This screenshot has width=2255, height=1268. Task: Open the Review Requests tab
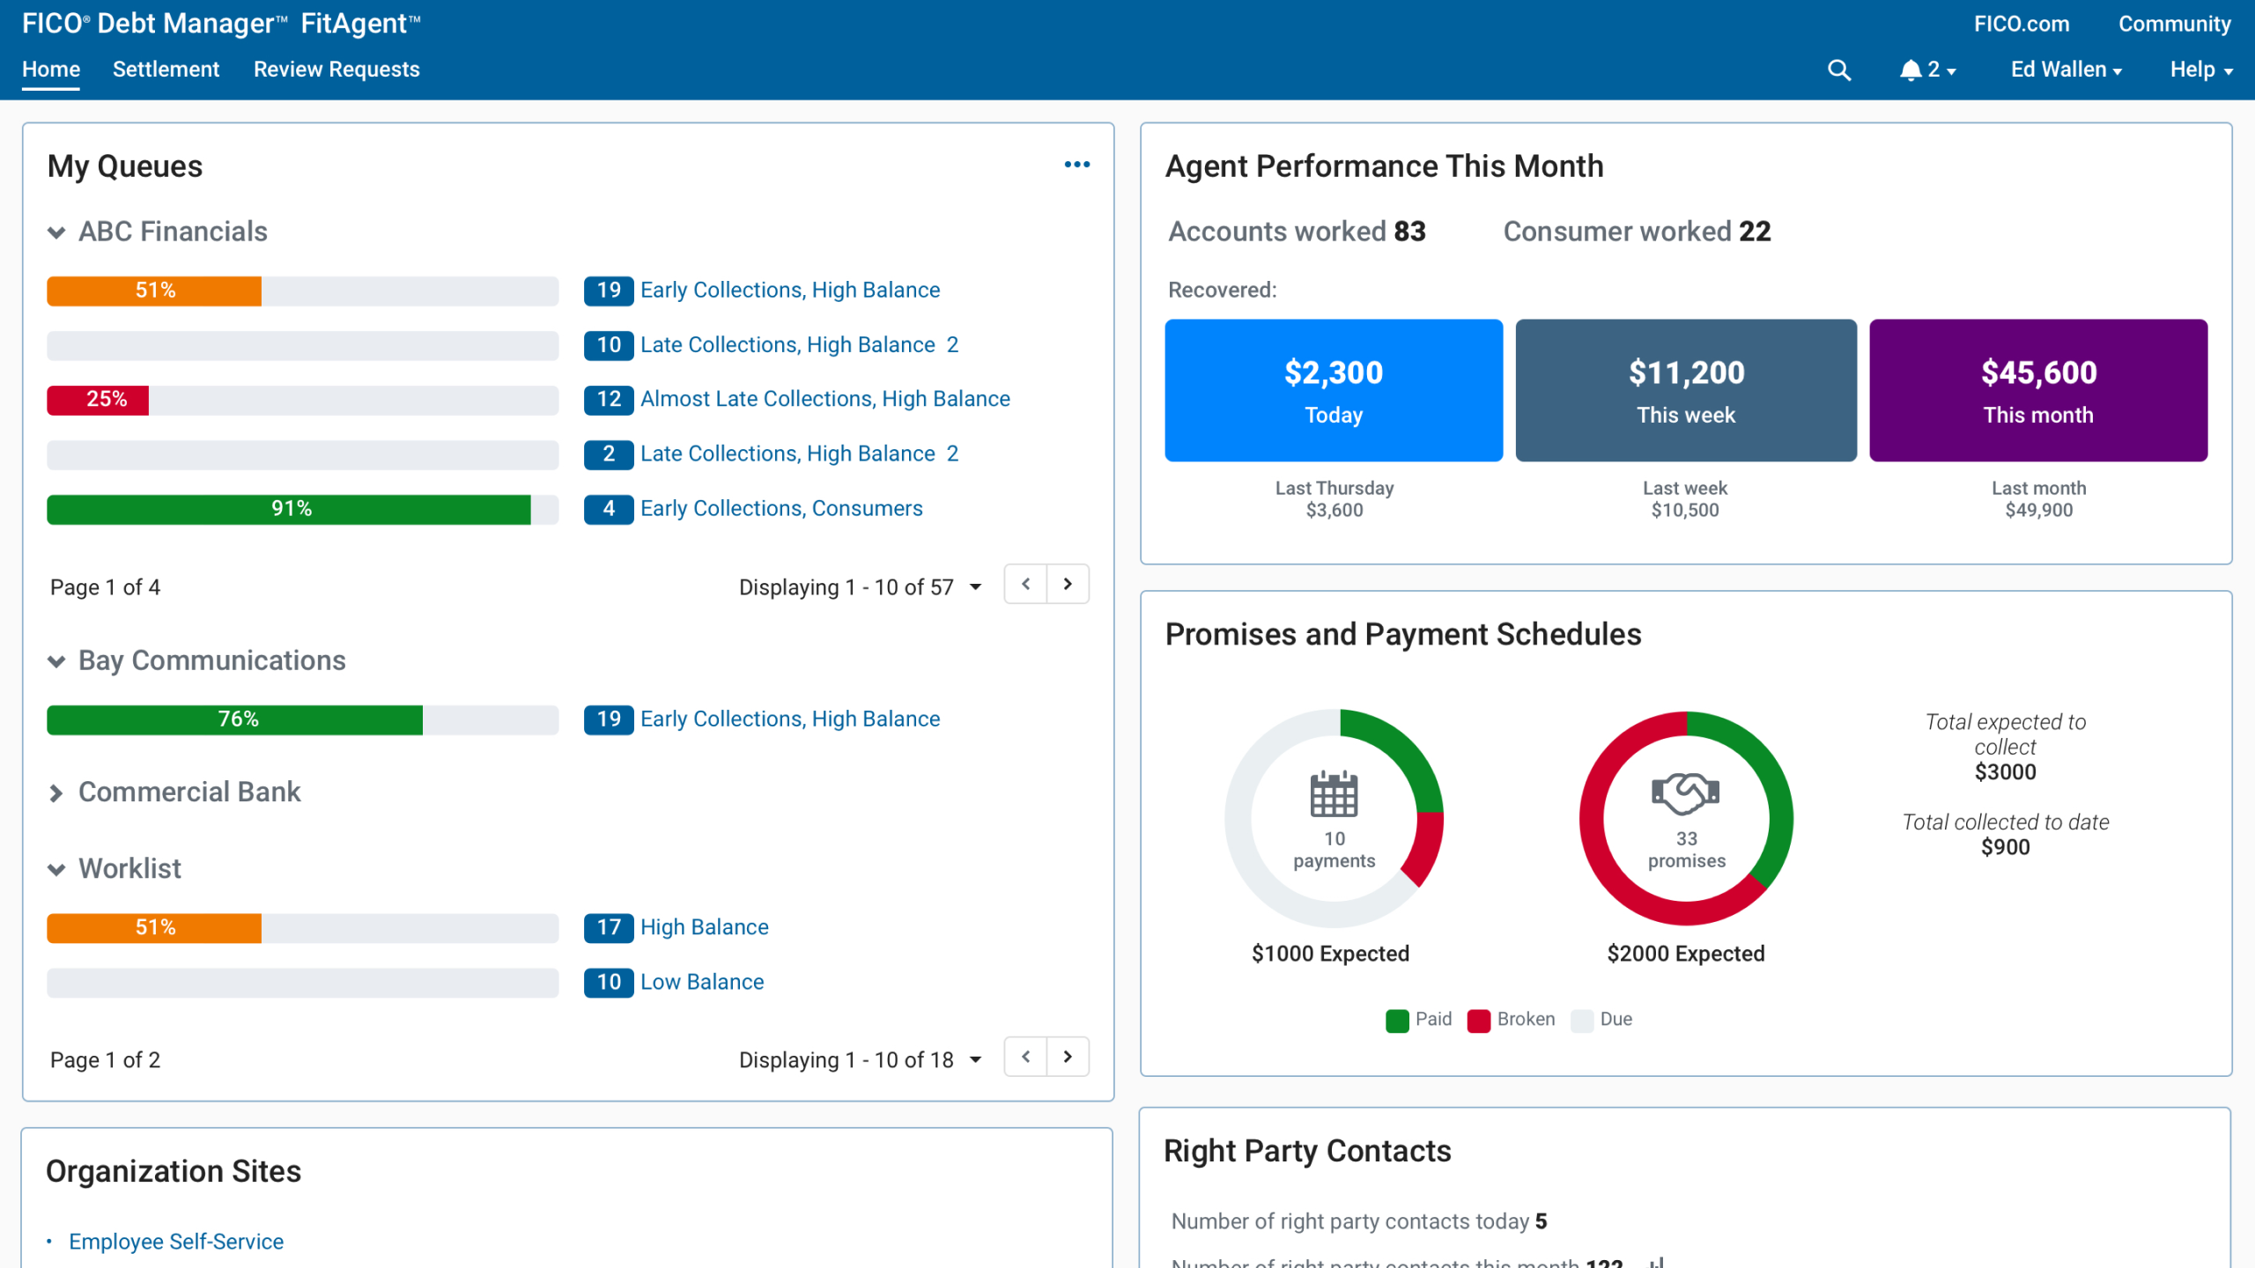coord(336,70)
